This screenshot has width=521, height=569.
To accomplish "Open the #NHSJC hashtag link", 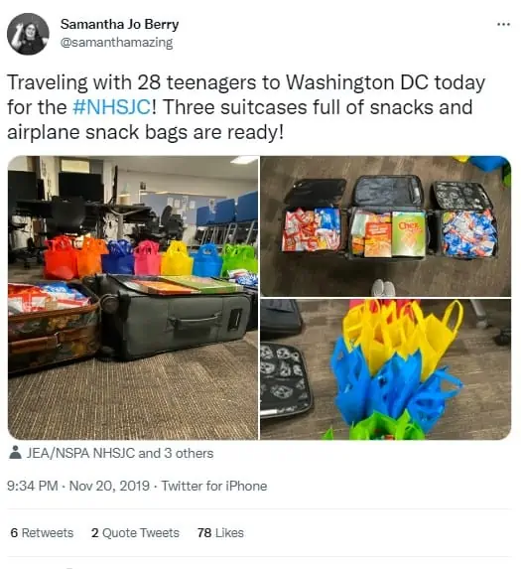I will [x=112, y=107].
